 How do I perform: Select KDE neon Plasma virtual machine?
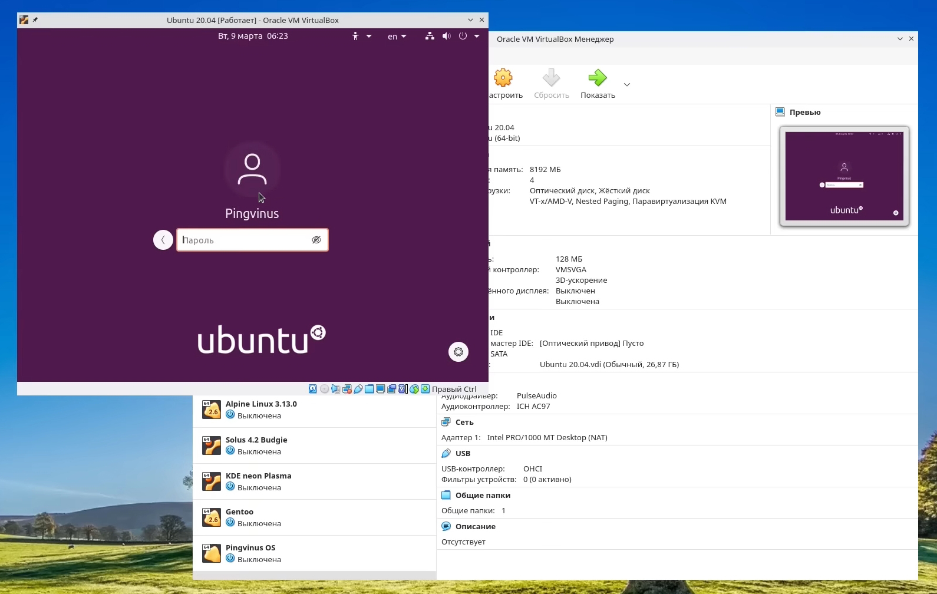pos(314,481)
